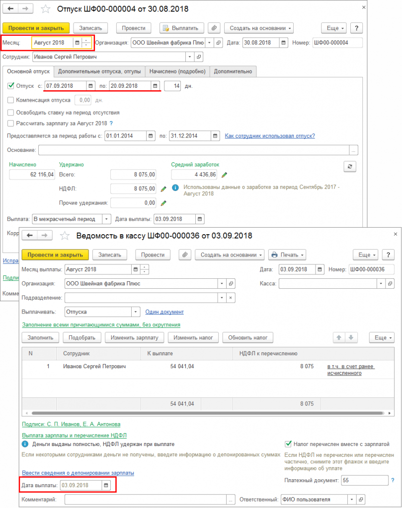Click Основание input field
This screenshot has width=402, height=508.
[x=194, y=150]
